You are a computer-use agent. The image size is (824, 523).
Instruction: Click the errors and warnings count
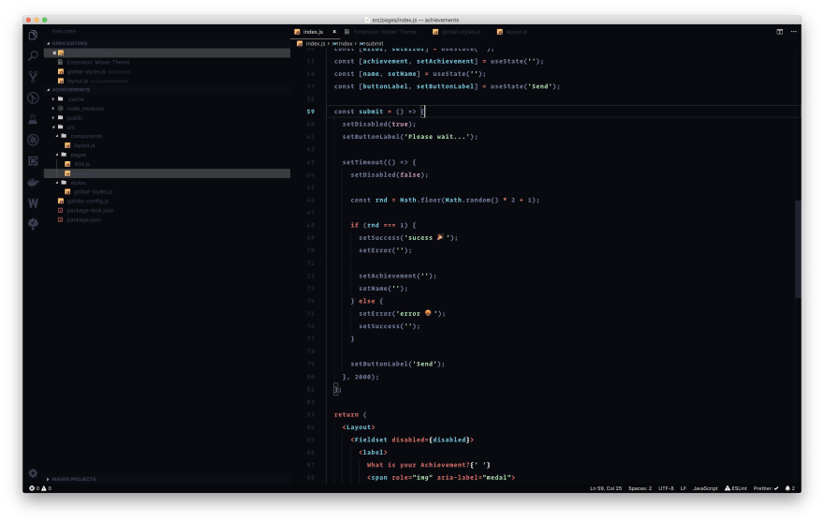pyautogui.click(x=40, y=488)
